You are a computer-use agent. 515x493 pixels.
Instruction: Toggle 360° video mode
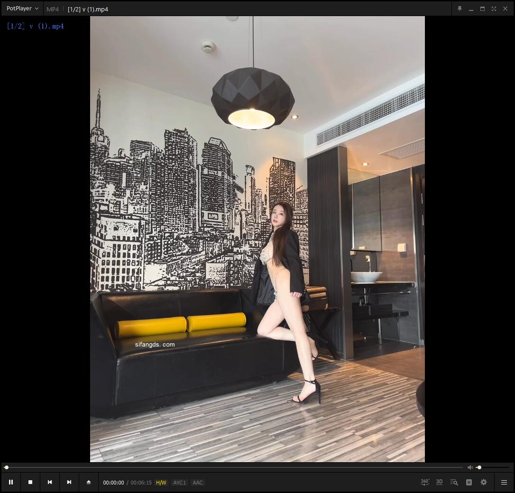coord(425,482)
